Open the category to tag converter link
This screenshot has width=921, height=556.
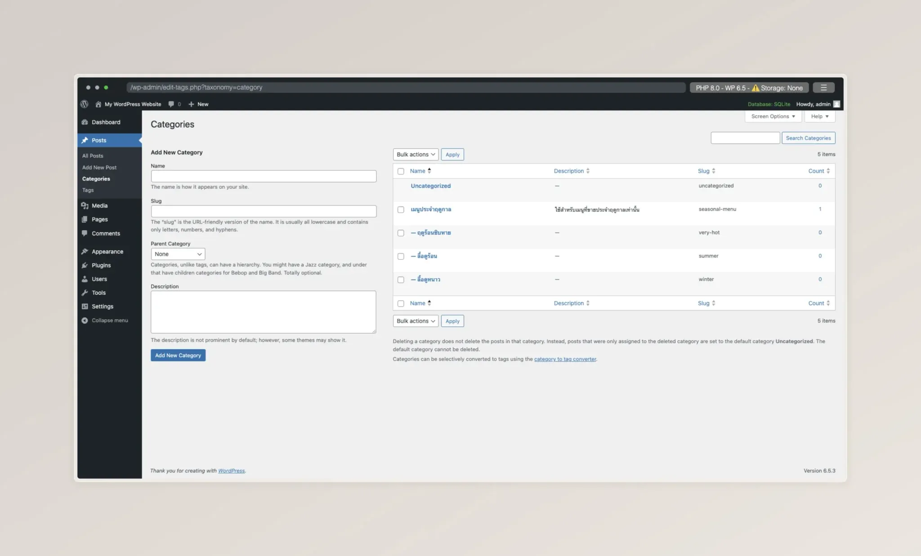pyautogui.click(x=565, y=359)
